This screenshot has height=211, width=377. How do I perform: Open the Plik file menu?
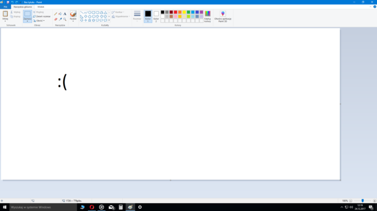coord(5,7)
